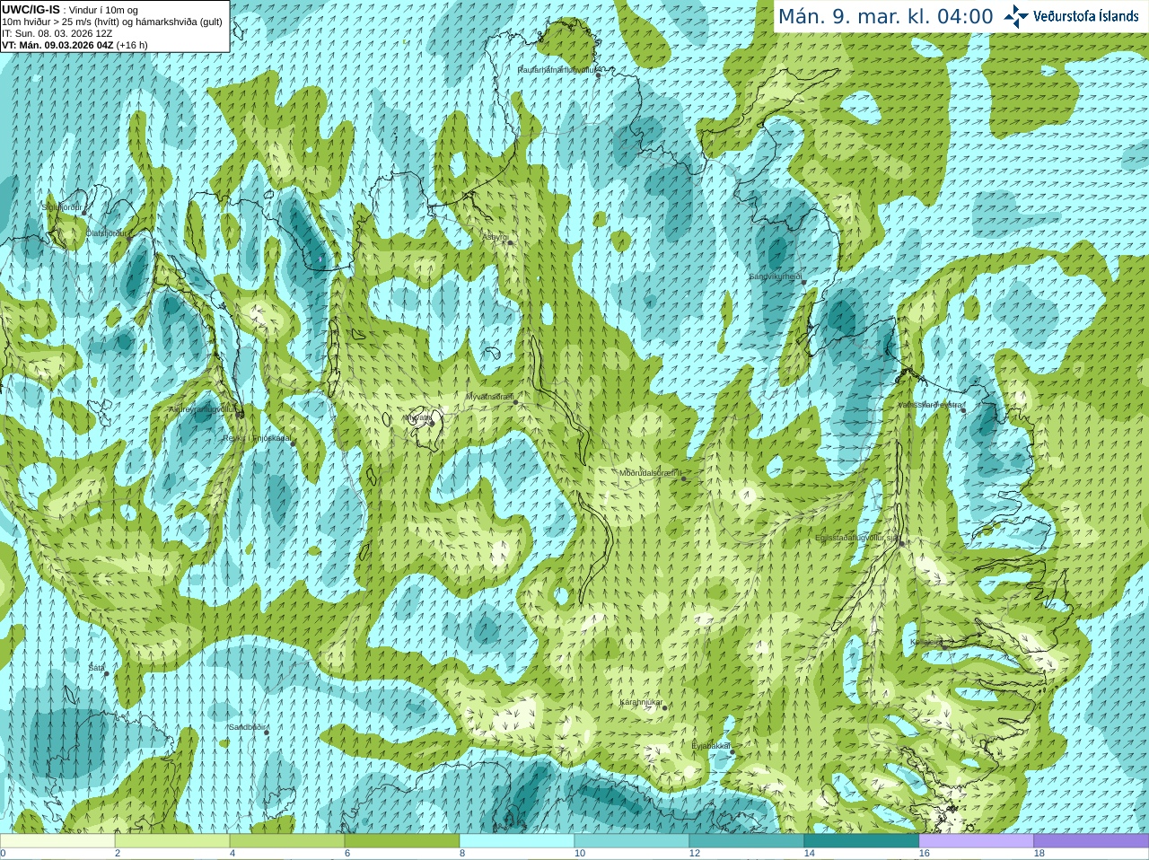Select the Kárahnjúkar station label
The image size is (1149, 860).
641,702
